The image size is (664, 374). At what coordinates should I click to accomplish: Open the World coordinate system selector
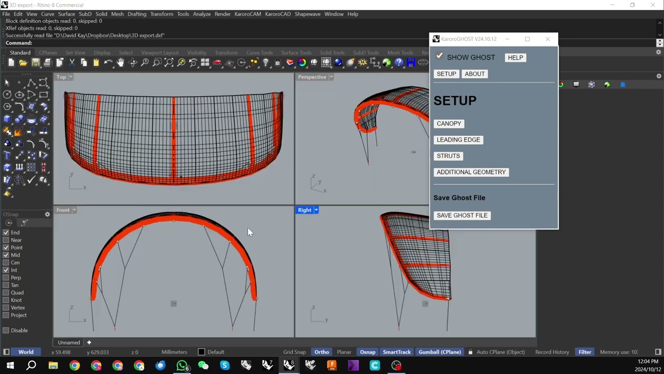click(26, 352)
